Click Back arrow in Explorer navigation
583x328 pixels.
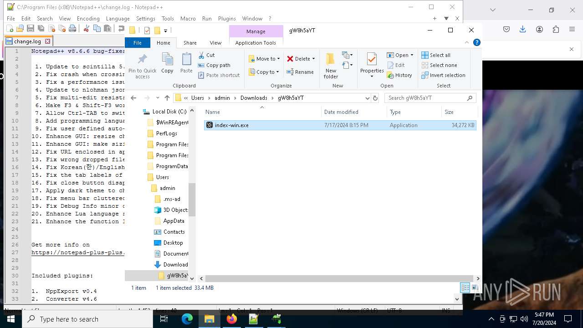pyautogui.click(x=133, y=98)
